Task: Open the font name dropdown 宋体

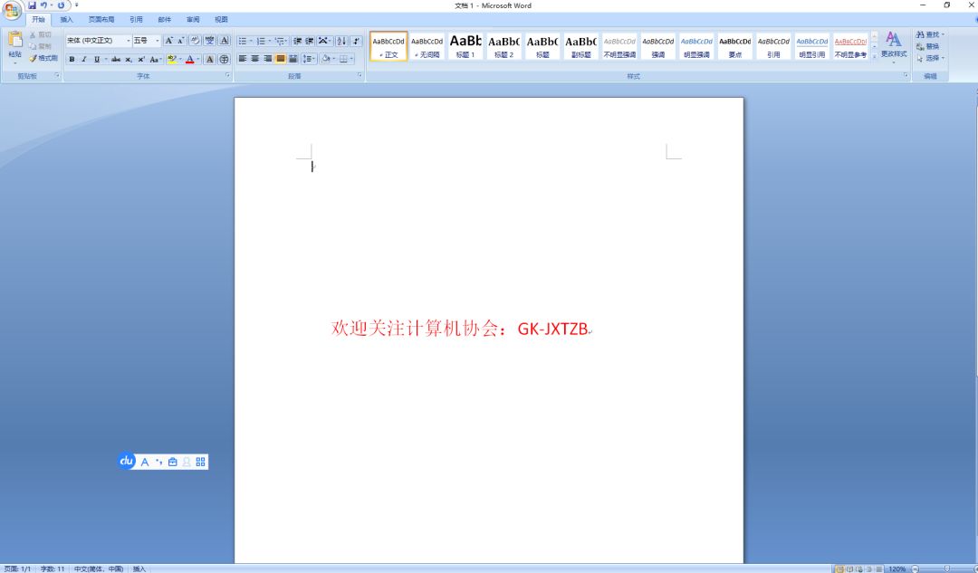Action: coord(129,41)
